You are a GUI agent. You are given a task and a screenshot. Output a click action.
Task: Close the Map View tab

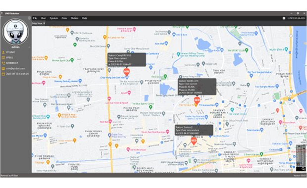44,23
